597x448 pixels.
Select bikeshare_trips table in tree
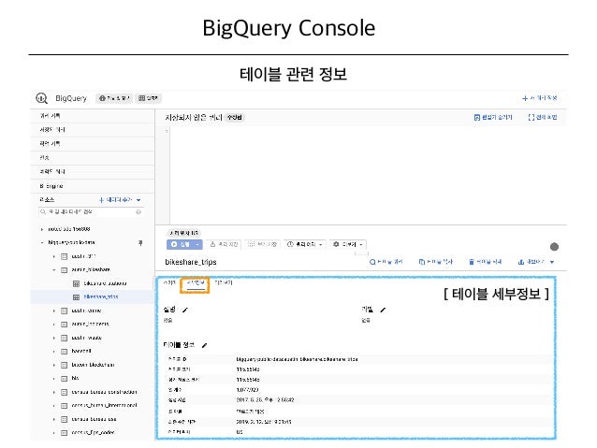coord(101,296)
